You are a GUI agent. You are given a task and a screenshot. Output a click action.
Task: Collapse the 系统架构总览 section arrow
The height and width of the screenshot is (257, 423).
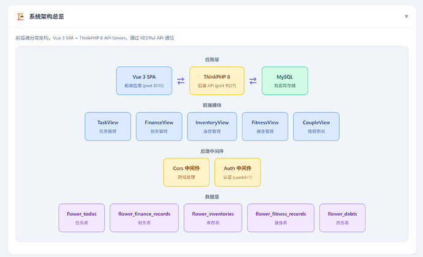click(x=406, y=17)
